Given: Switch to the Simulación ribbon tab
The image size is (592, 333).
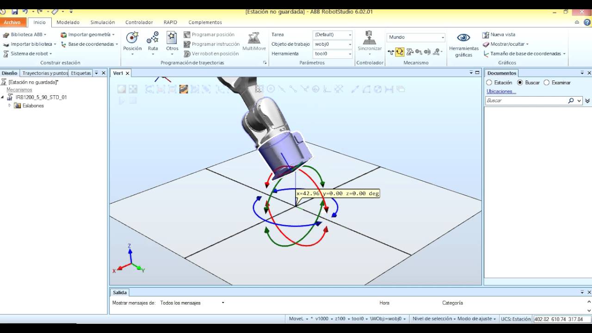Looking at the screenshot, I should (x=103, y=22).
